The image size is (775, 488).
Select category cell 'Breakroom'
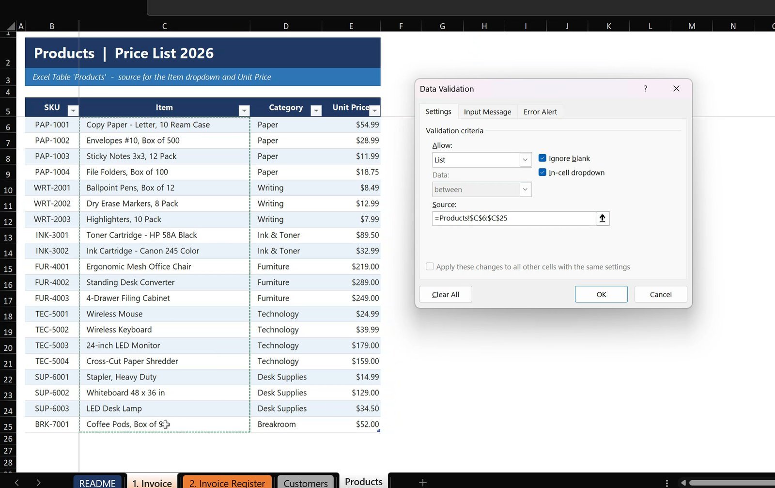[286, 424]
